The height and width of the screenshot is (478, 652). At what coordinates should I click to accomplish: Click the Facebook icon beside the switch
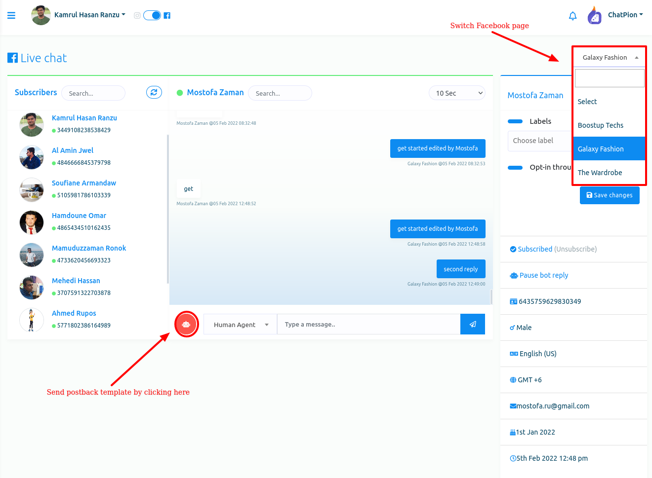[x=167, y=15]
